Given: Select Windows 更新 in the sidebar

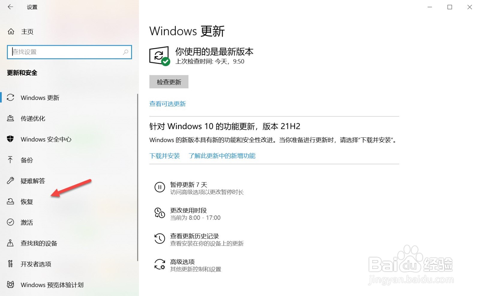Looking at the screenshot, I should click(x=40, y=98).
